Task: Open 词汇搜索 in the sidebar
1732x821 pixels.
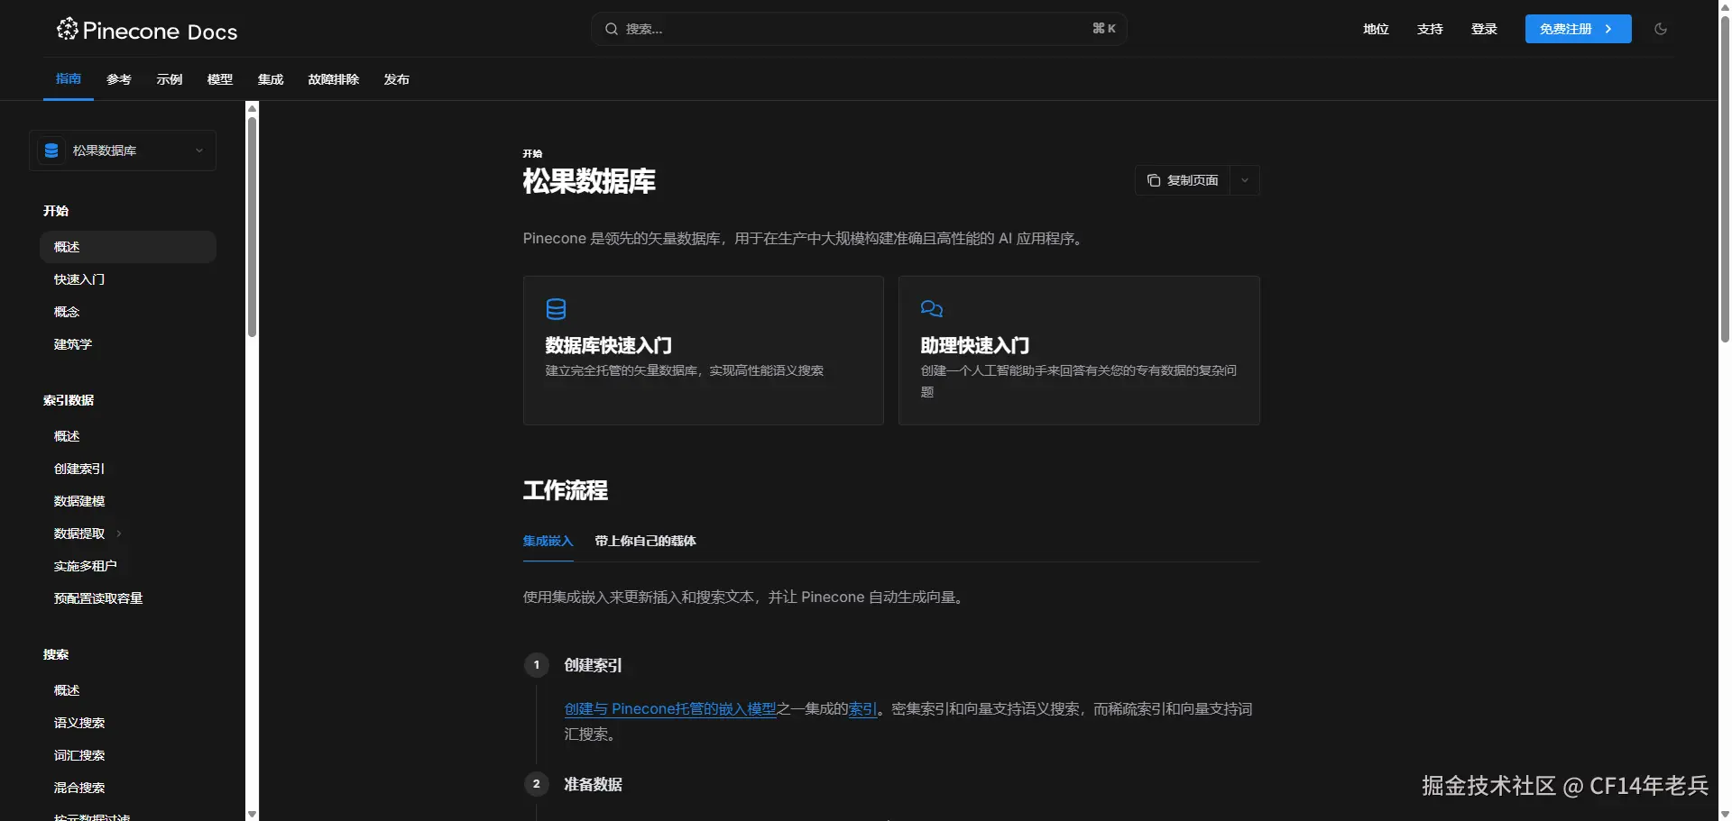Action: coord(128,755)
